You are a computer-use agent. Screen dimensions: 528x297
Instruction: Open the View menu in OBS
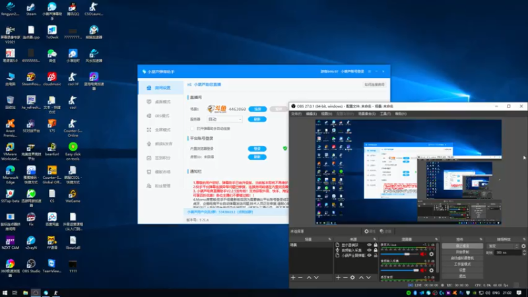click(326, 114)
